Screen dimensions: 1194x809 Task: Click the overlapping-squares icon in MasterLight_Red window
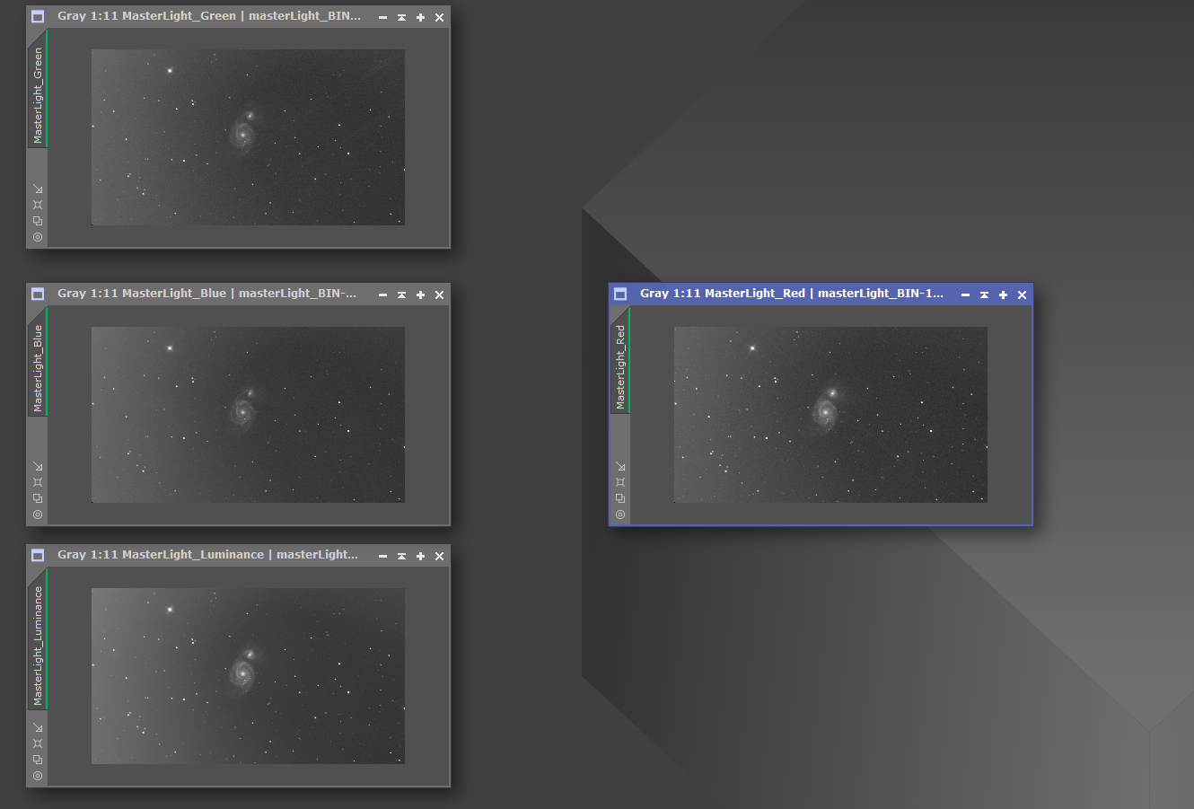click(x=620, y=498)
